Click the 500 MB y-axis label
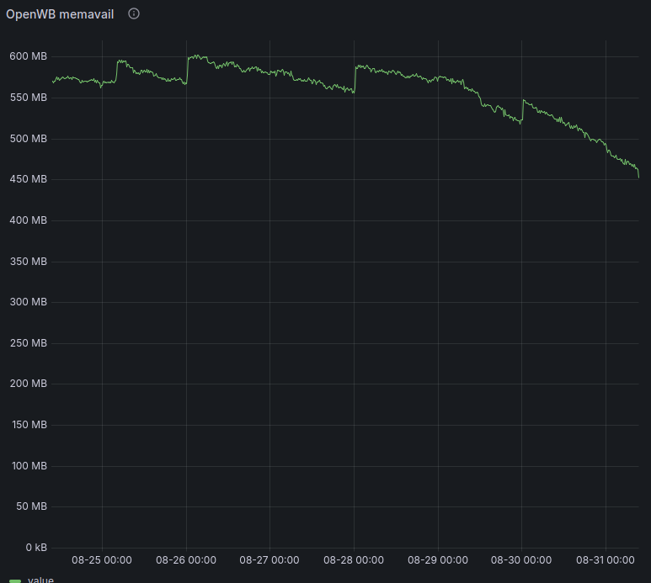This screenshot has height=583, width=651. click(29, 139)
